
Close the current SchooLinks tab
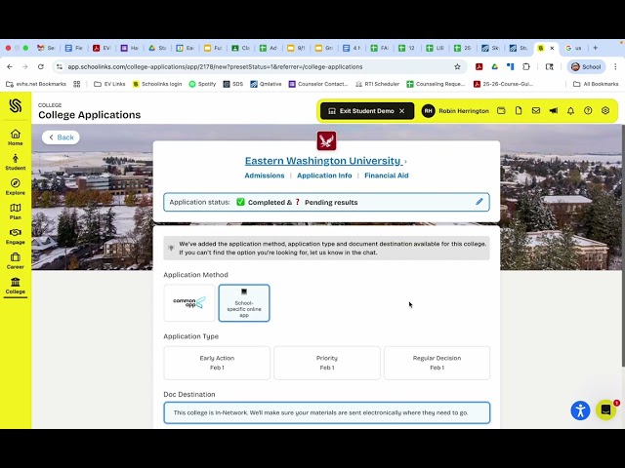point(552,48)
